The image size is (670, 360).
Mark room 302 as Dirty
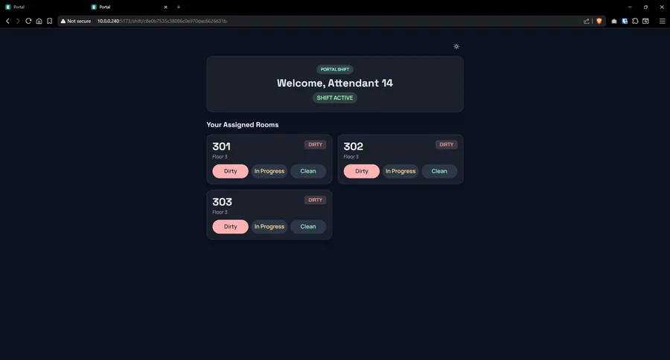click(362, 171)
